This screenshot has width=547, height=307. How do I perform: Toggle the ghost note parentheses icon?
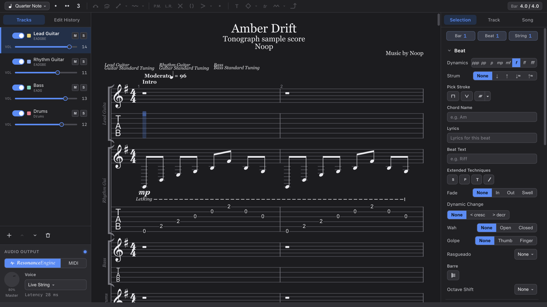[x=191, y=6]
